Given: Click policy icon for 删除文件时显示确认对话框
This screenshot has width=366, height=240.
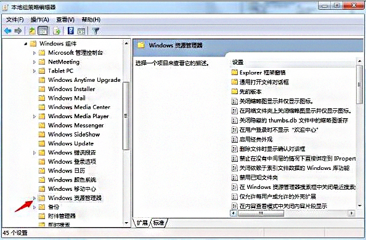Looking at the screenshot, I should point(234,149).
